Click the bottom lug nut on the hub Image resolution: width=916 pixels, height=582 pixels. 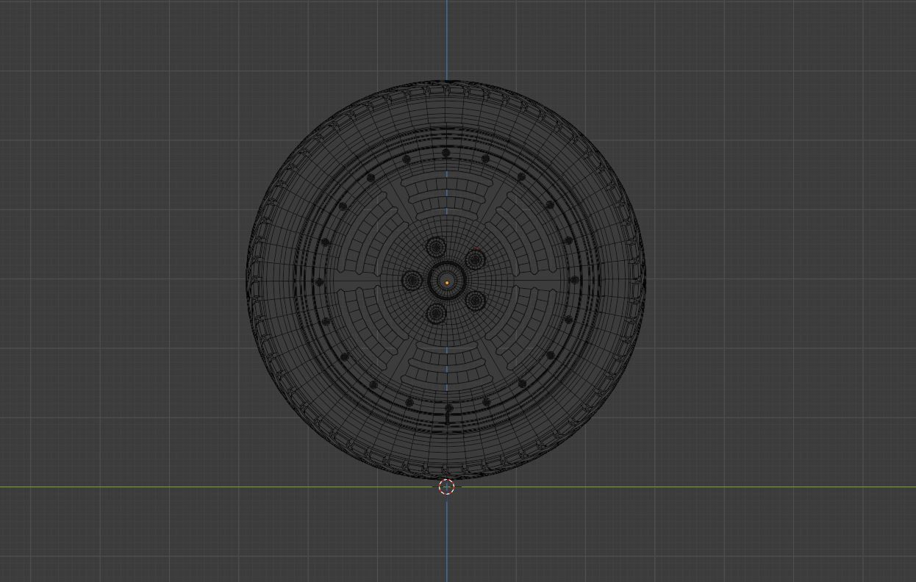[436, 314]
